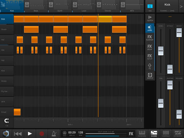Select the Glitch effect icon
The height and width of the screenshot is (138, 184).
pos(150,18)
